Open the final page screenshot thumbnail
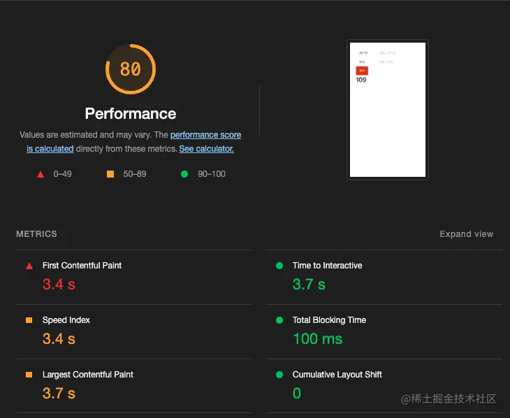The height and width of the screenshot is (418, 510). 387,110
